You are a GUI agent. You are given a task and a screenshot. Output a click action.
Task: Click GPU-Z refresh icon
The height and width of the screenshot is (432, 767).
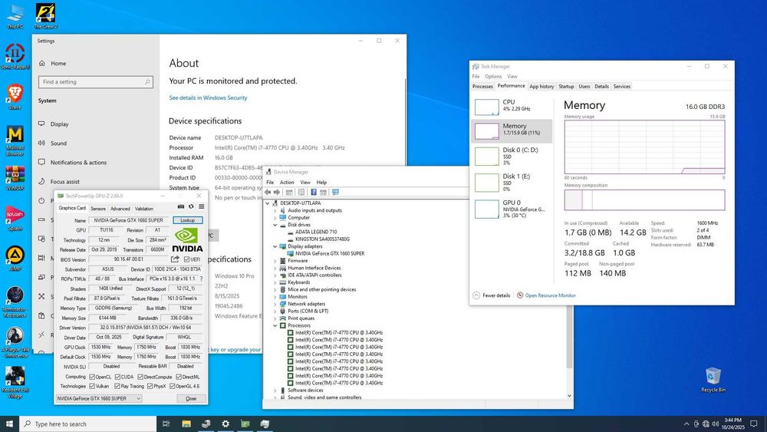[x=191, y=207]
